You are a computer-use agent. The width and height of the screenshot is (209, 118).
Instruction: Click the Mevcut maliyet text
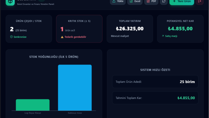tap(120, 36)
